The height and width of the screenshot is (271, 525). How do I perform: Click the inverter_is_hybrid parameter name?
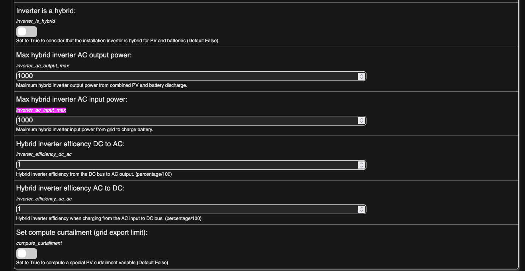click(35, 21)
